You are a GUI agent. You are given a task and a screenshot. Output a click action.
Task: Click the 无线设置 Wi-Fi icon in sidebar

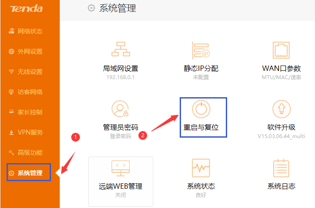11,72
